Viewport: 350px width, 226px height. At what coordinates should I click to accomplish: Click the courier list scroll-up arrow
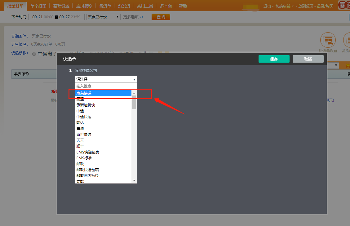click(134, 93)
